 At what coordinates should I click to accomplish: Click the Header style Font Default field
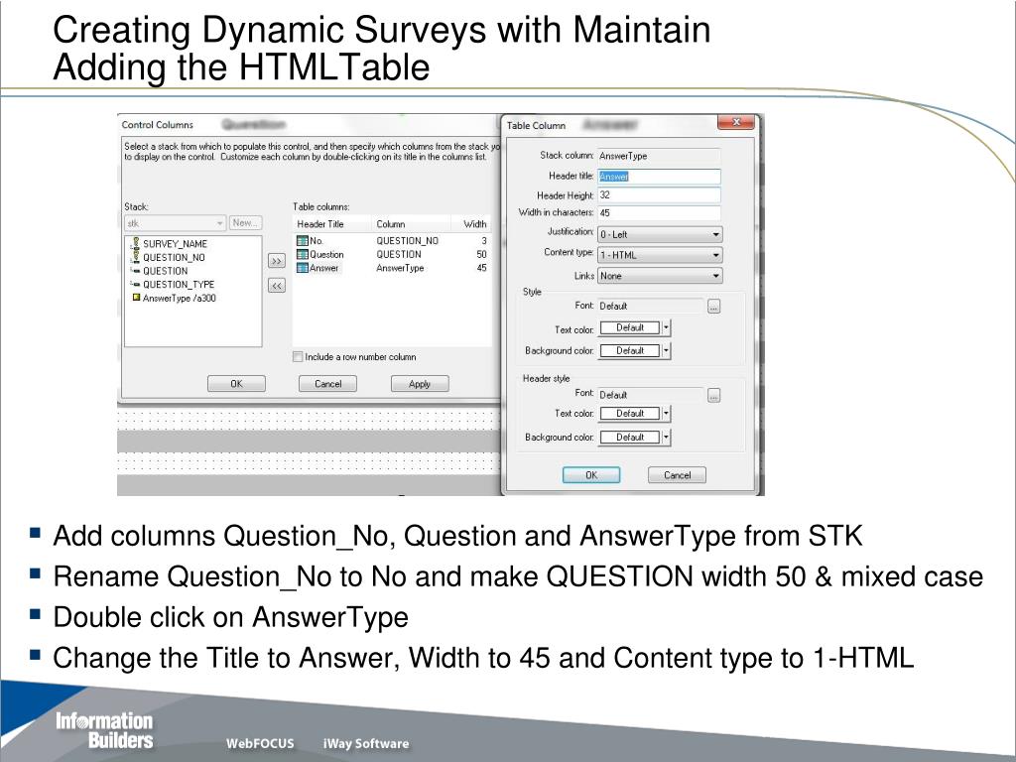(x=651, y=395)
